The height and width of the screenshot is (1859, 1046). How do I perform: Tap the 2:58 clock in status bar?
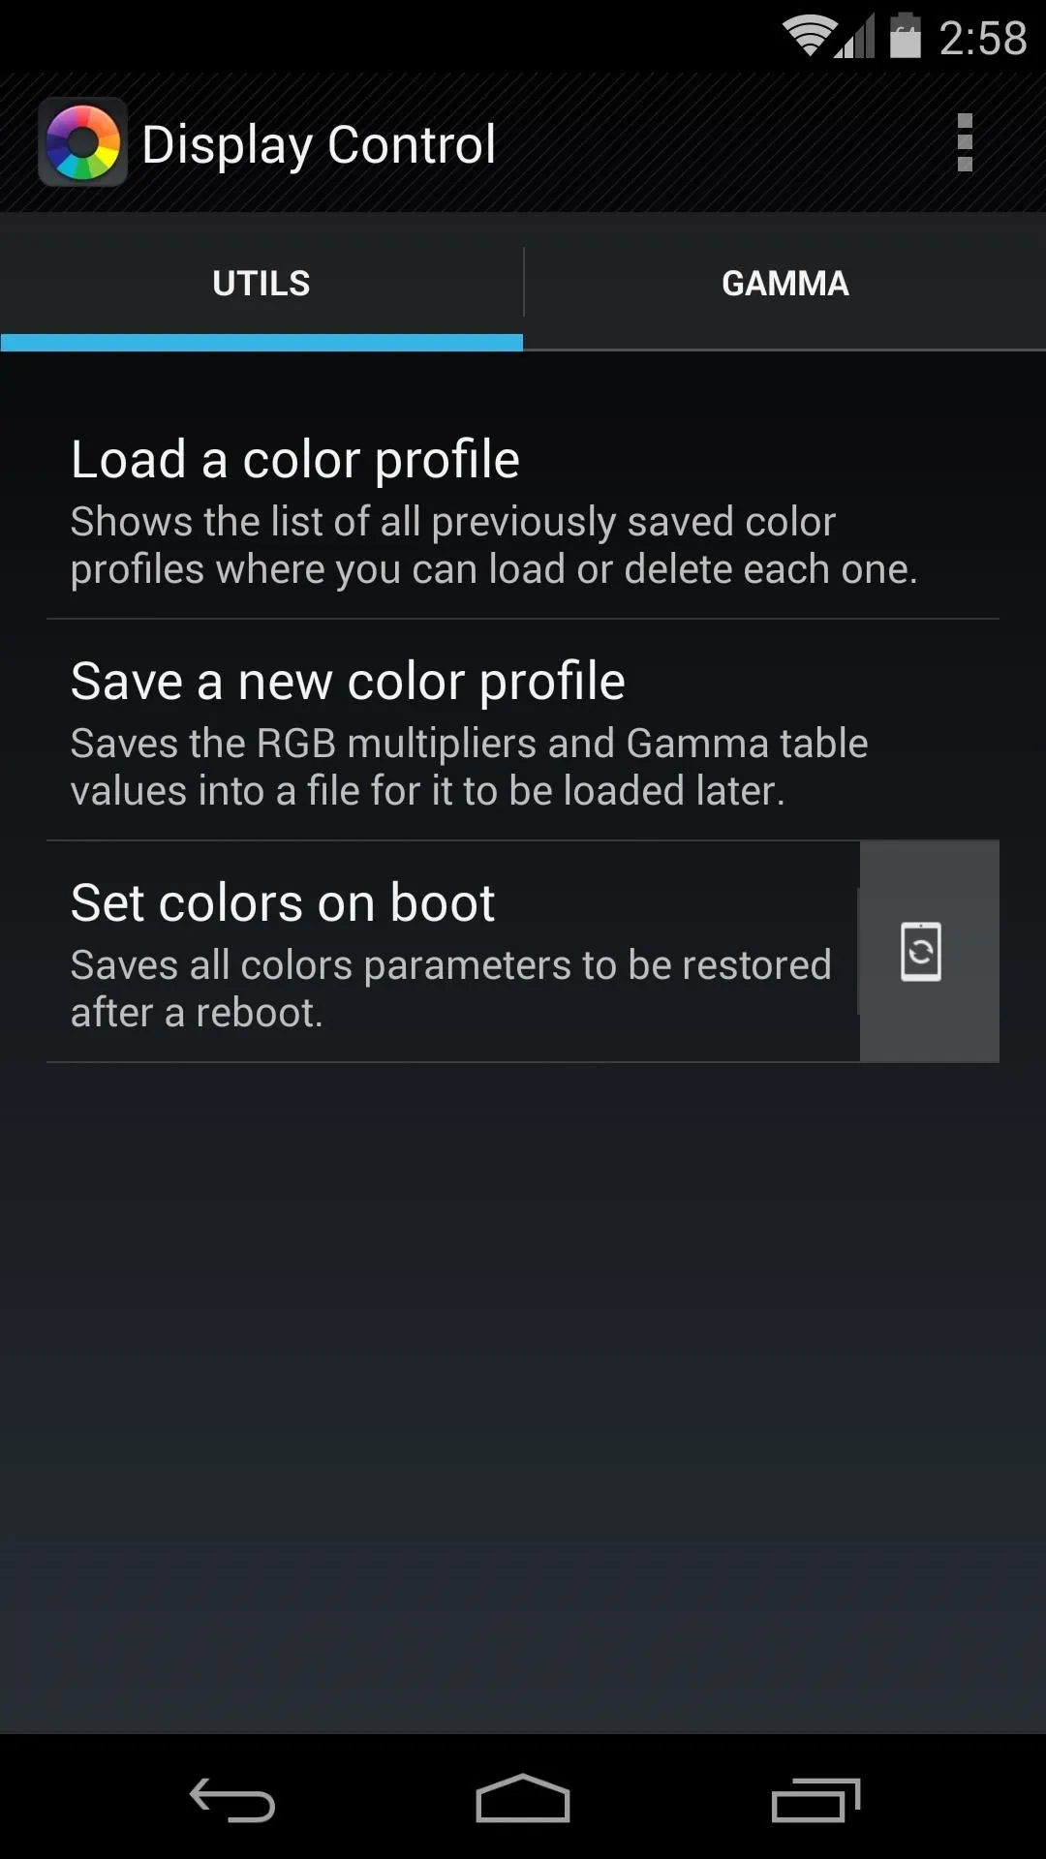[983, 39]
